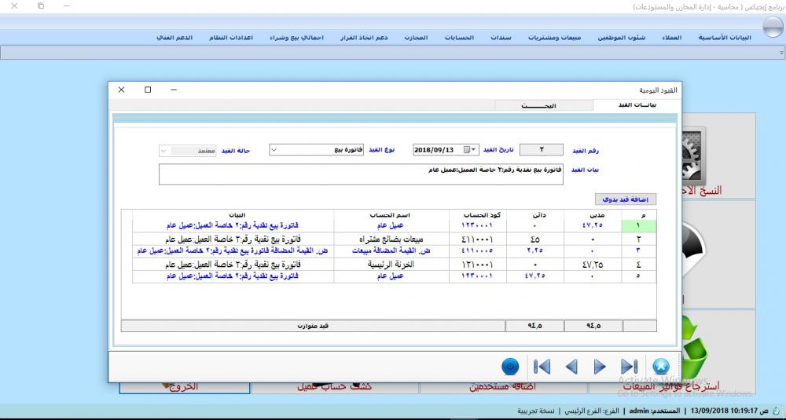Click row 4 debit value 47.25
This screenshot has height=420, width=786.
[593, 265]
